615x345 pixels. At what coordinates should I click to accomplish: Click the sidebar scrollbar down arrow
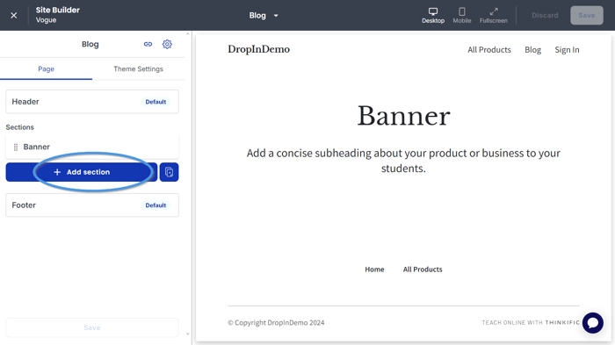pos(187,334)
